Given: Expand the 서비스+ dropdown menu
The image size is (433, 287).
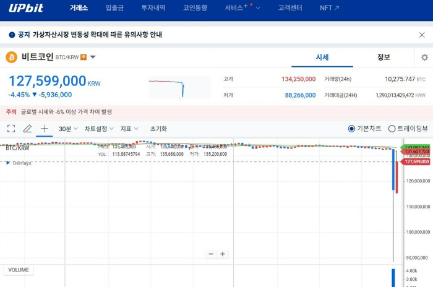Looking at the screenshot, I should pyautogui.click(x=242, y=8).
